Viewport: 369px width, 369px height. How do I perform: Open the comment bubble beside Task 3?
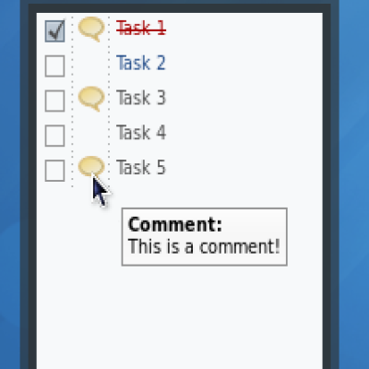91,99
